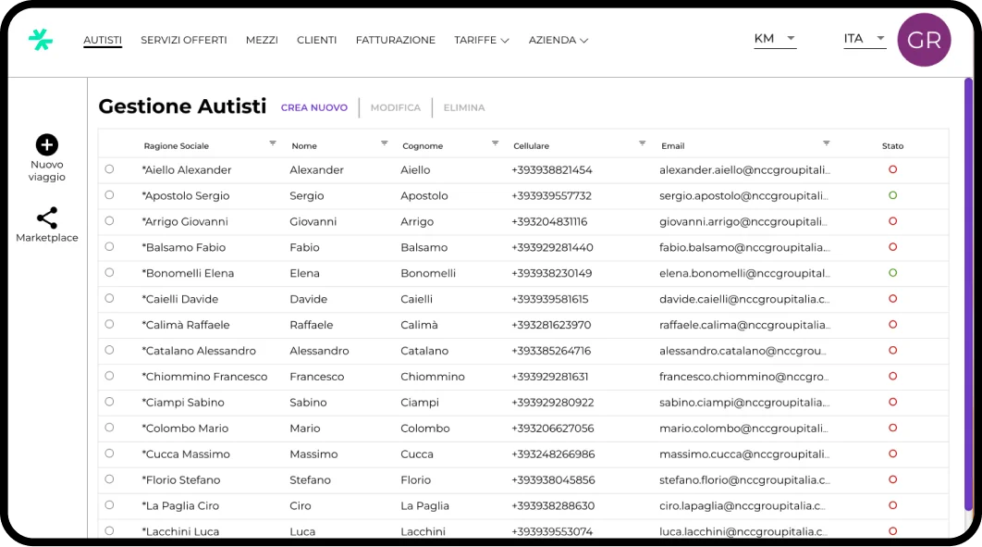Open the Marketplace share icon
Image resolution: width=982 pixels, height=547 pixels.
(47, 218)
